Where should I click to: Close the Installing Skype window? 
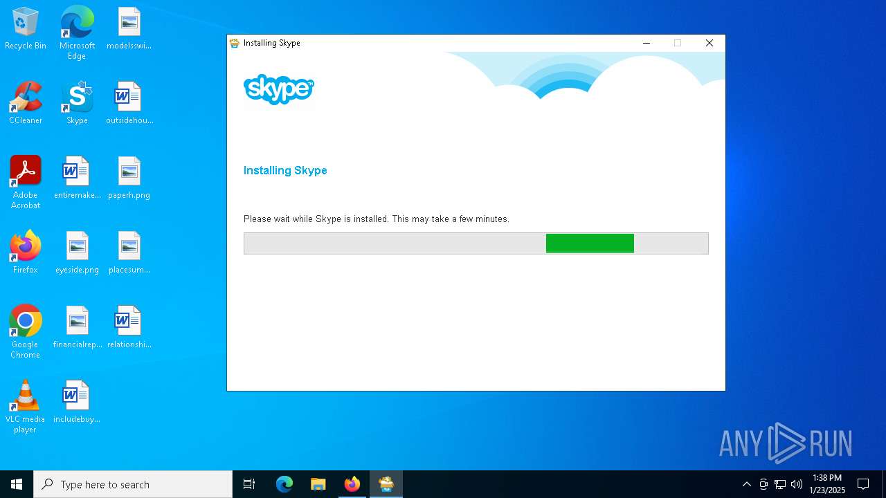click(x=709, y=43)
